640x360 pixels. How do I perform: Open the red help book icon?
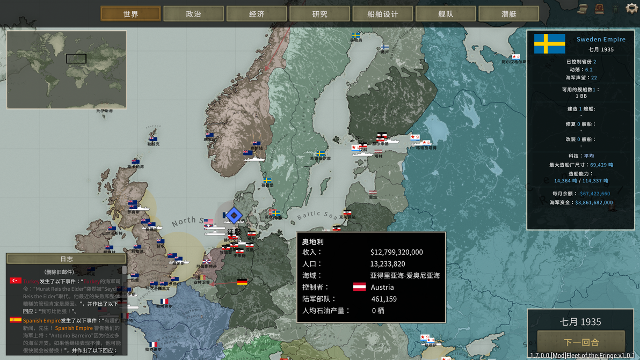pyautogui.click(x=599, y=9)
